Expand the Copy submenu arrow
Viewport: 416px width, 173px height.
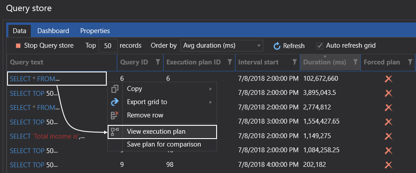point(211,89)
